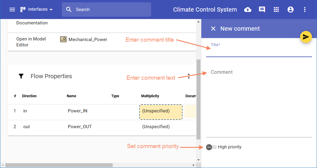The height and width of the screenshot is (168, 317).
Task: Enable the High priority toggle
Action: [211, 147]
